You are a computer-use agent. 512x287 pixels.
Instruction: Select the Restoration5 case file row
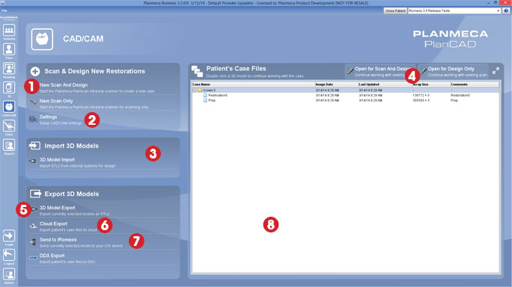345,95
